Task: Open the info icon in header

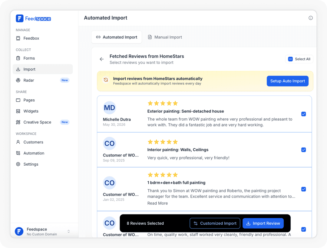Action: pyautogui.click(x=311, y=18)
